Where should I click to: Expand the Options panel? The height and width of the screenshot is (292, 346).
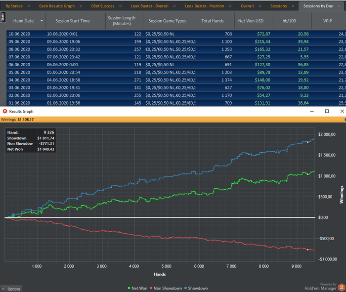(11, 289)
